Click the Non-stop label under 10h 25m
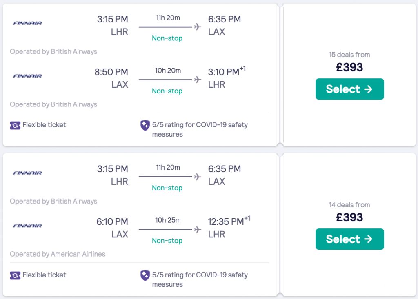The width and height of the screenshot is (418, 299). 167,241
